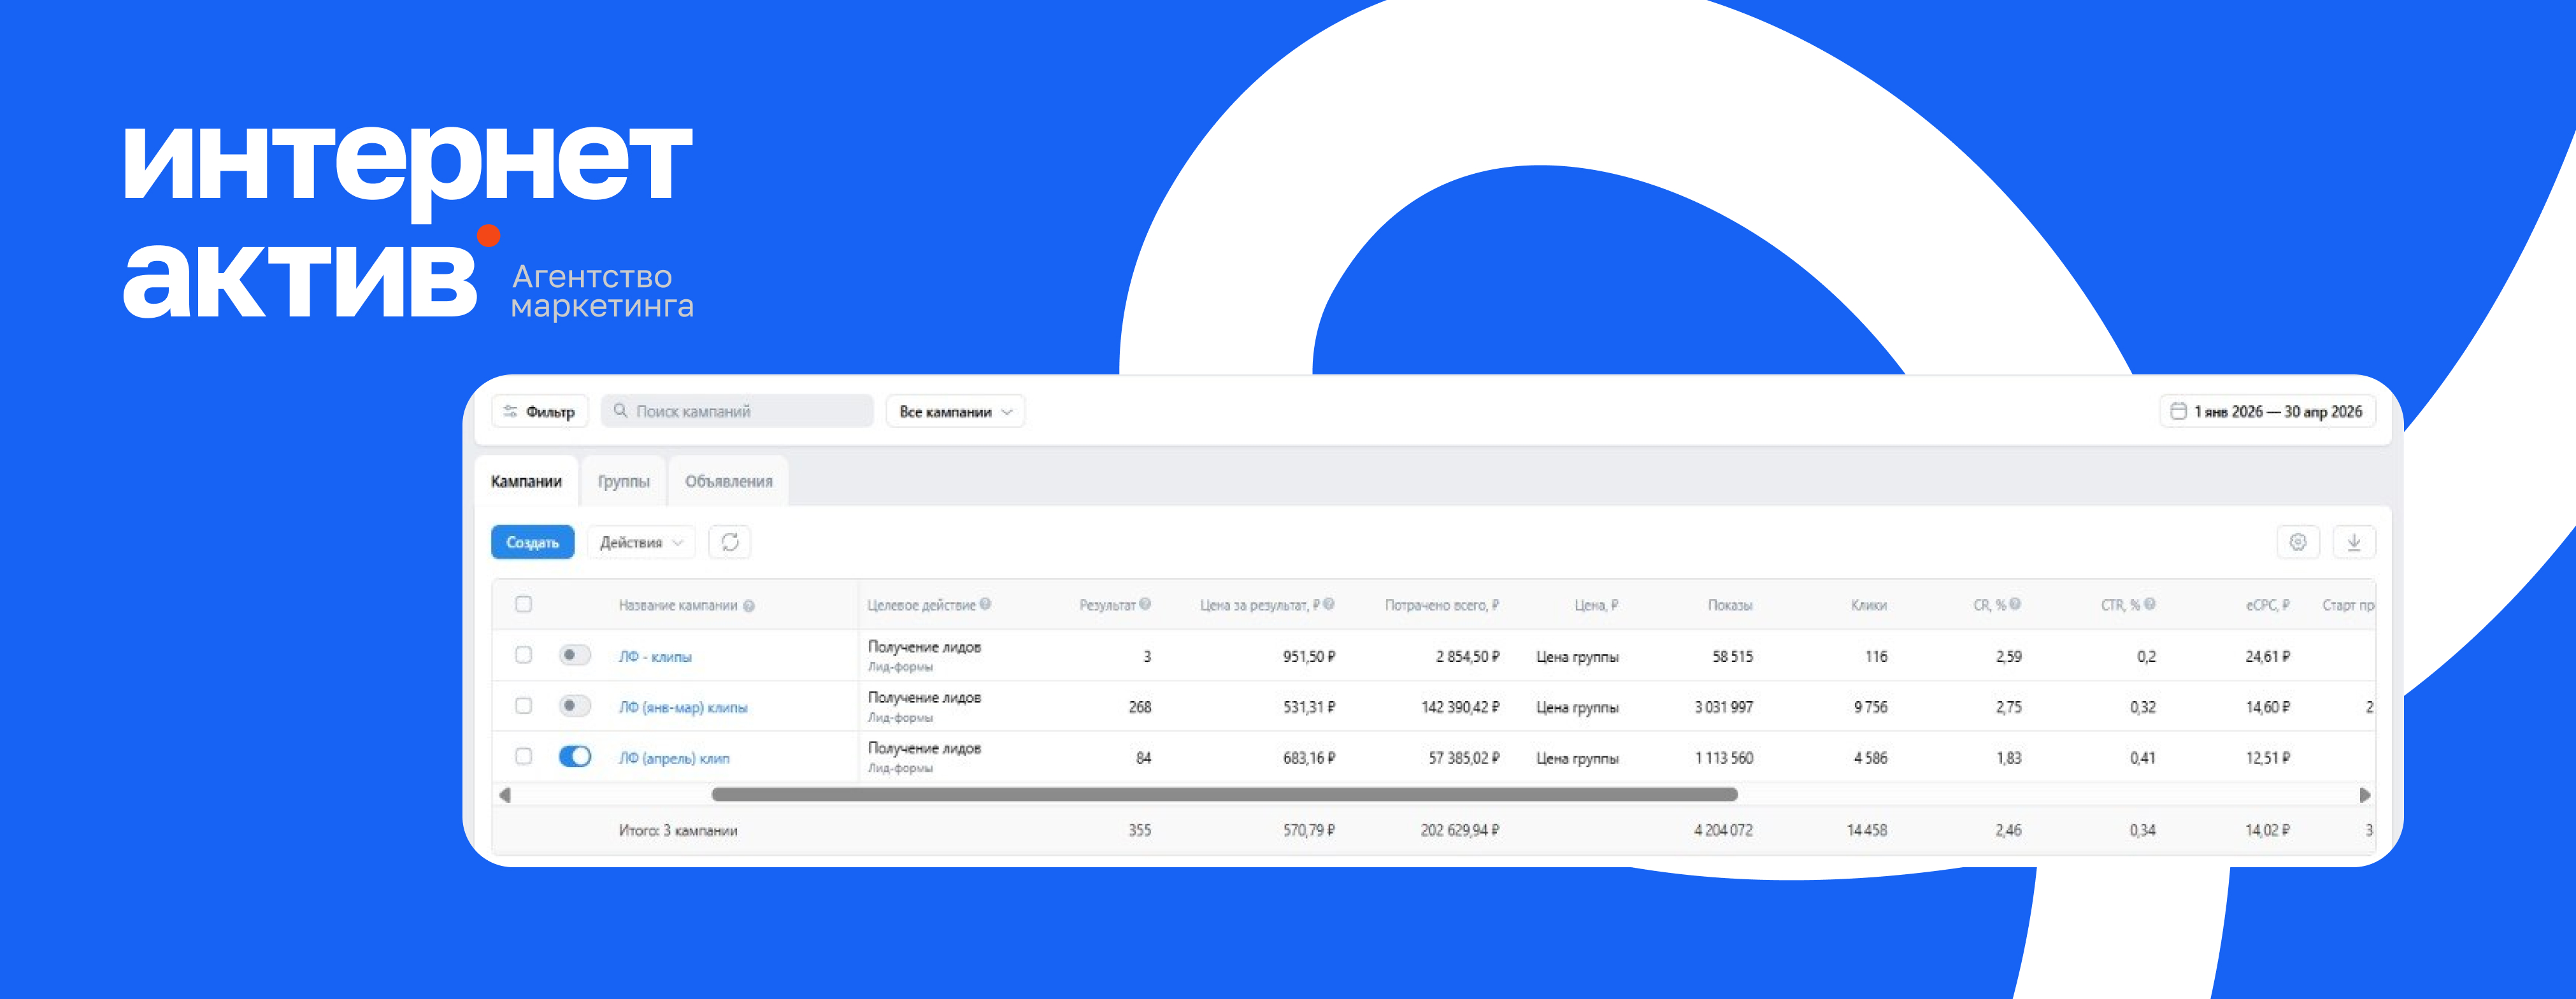Click the cost per result "531,31 ₽"
2576x999 pixels.
pyautogui.click(x=1309, y=707)
